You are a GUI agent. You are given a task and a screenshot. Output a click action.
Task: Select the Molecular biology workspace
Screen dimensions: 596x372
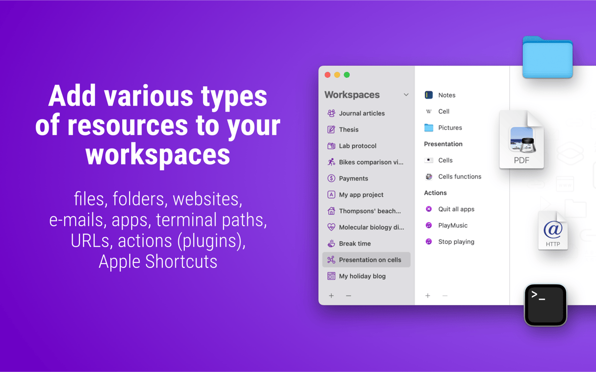[x=371, y=227]
